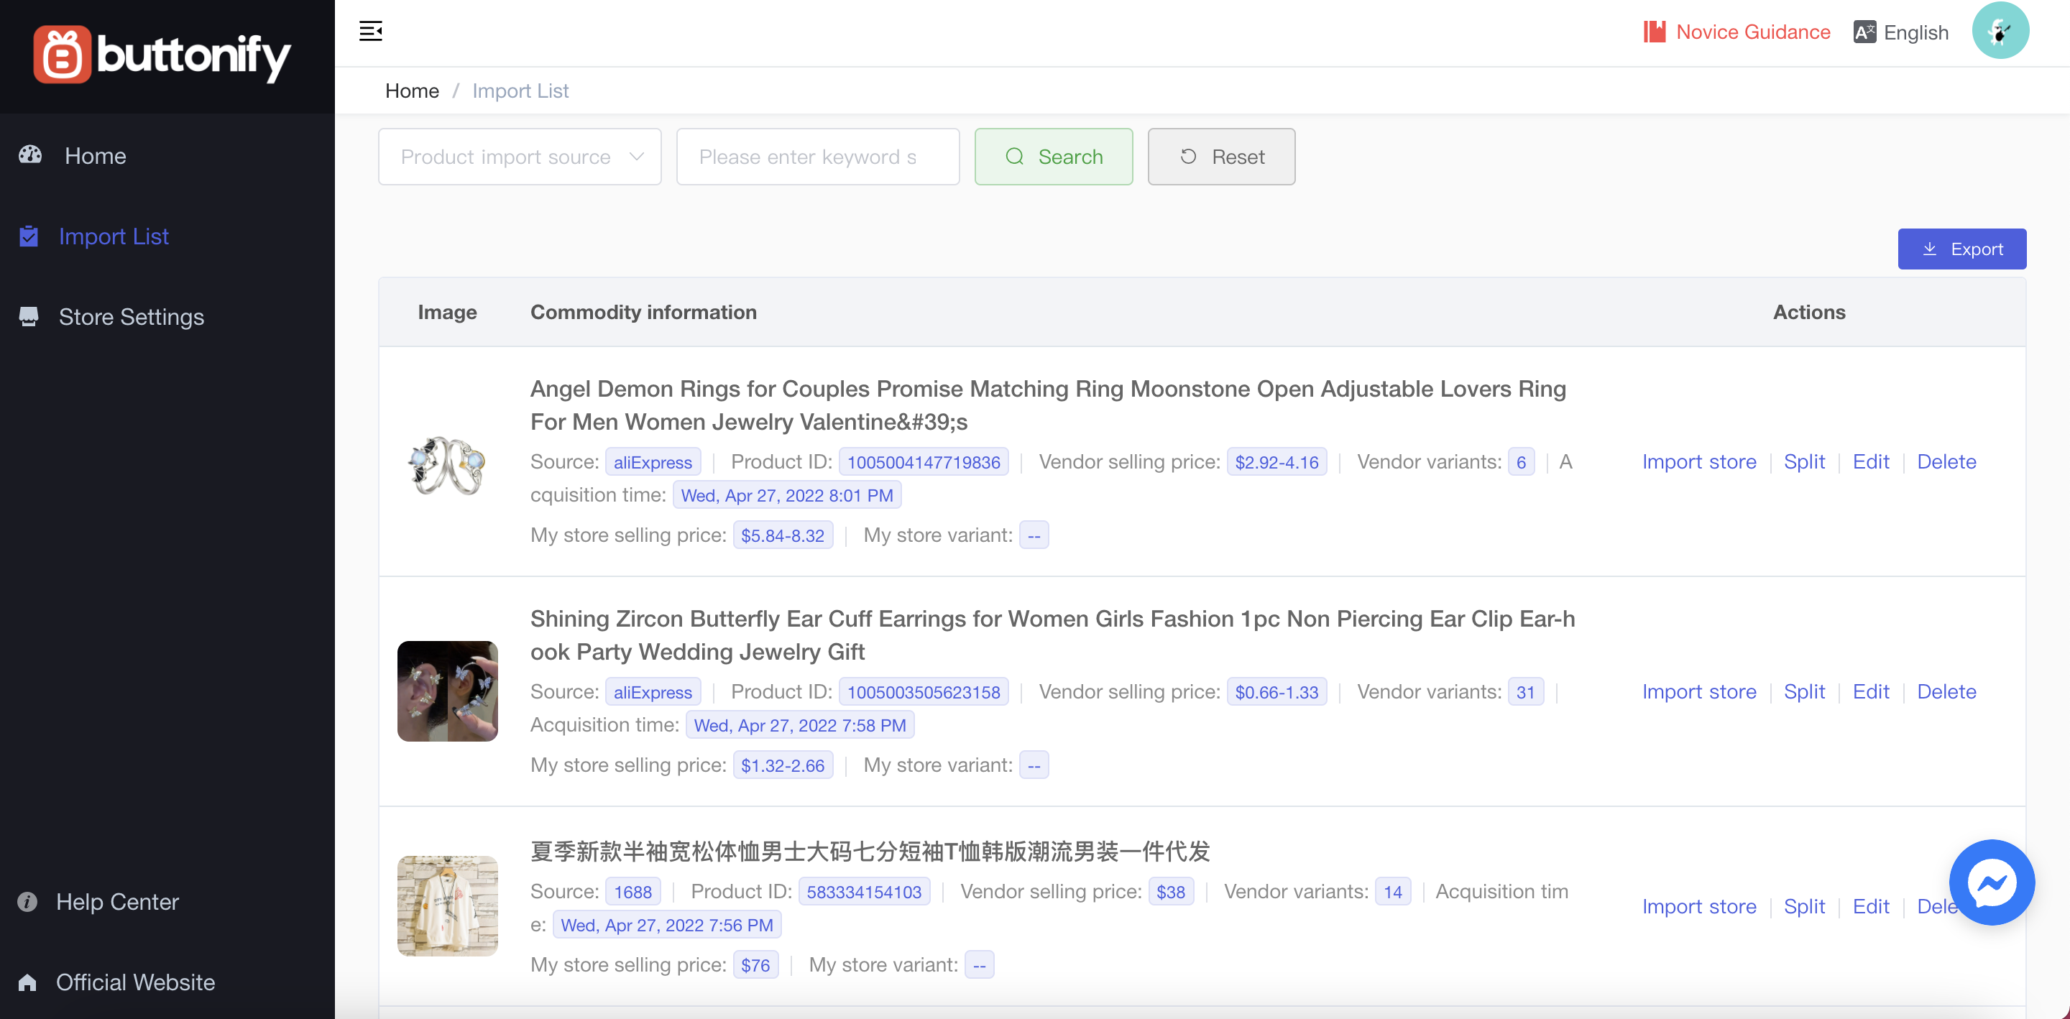This screenshot has height=1019, width=2070.
Task: Click the Novice Guidance book icon
Action: point(1654,32)
